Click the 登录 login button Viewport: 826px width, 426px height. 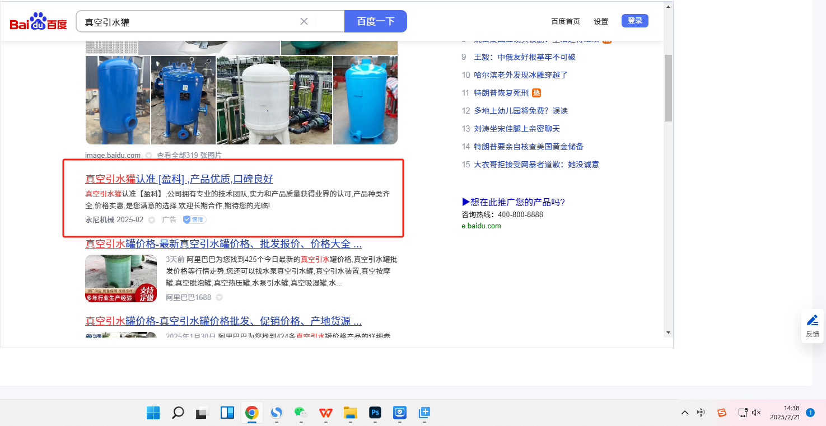635,21
